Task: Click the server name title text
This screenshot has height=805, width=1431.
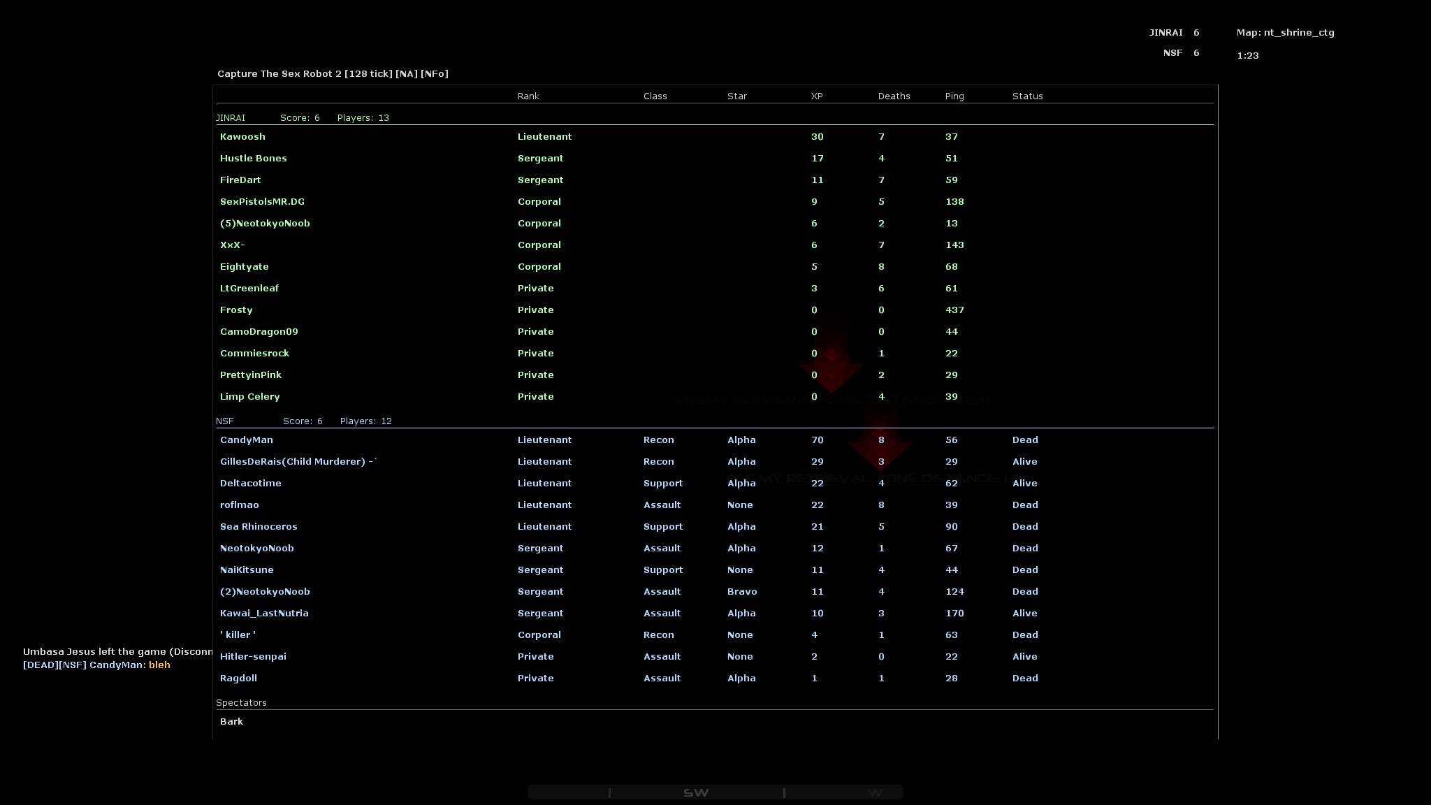Action: 333,74
